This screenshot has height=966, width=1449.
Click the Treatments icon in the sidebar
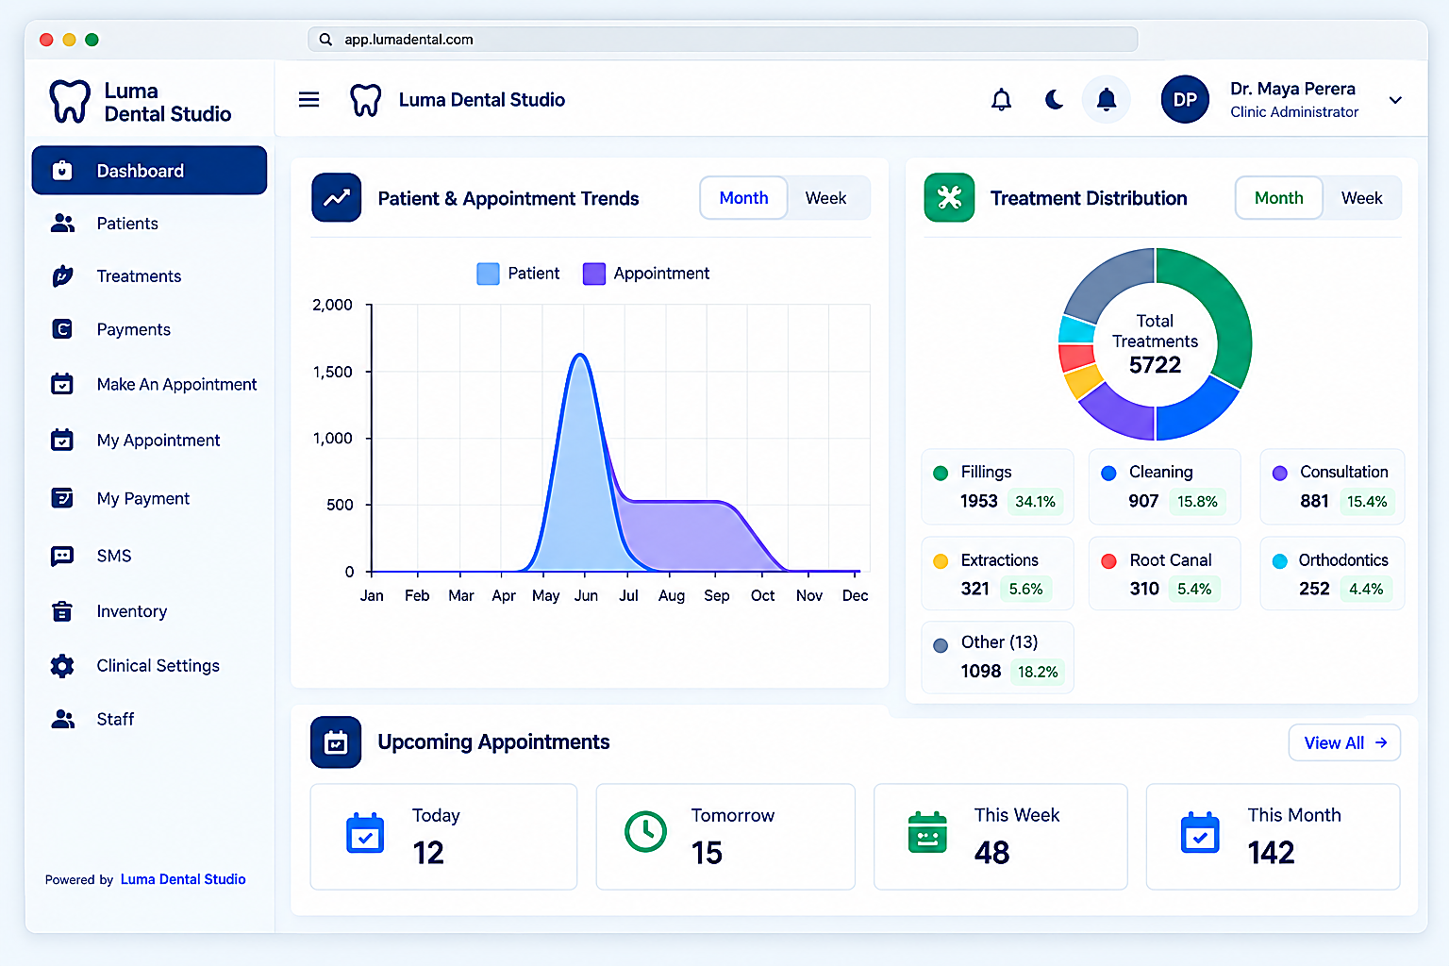coord(62,276)
